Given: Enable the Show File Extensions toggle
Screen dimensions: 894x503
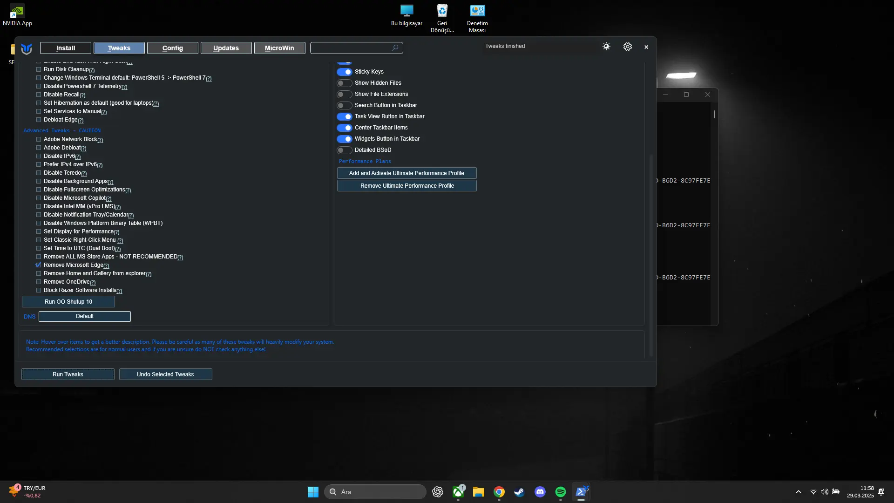Looking at the screenshot, I should (345, 94).
